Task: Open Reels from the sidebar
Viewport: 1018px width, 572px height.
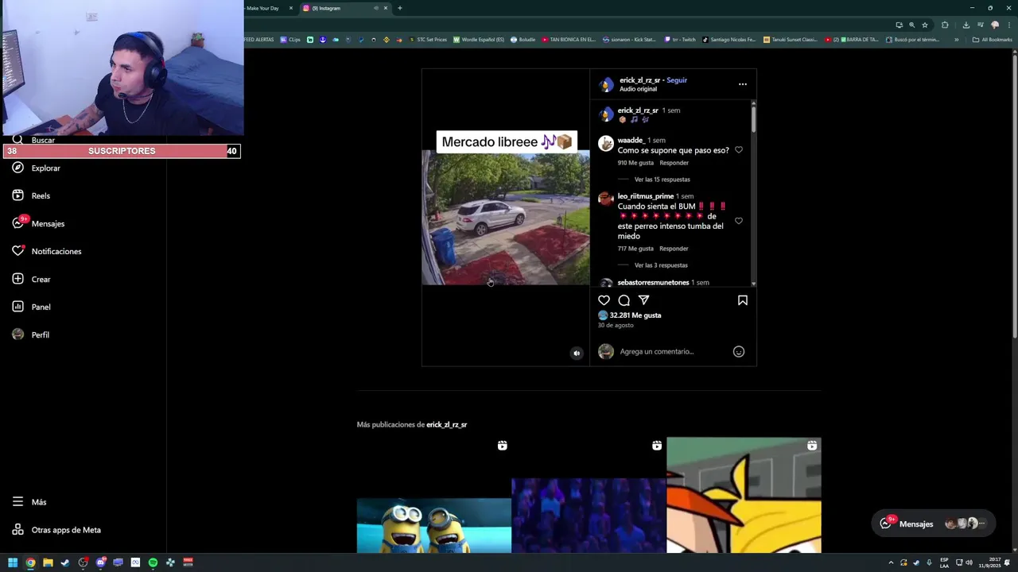Action: tap(32, 195)
